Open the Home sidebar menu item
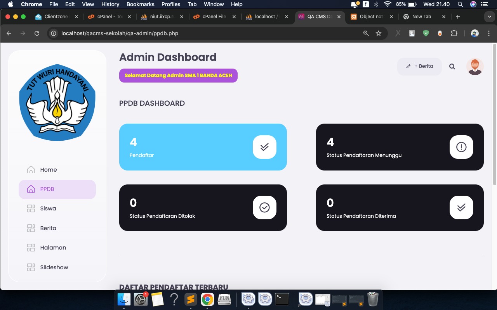 point(49,170)
